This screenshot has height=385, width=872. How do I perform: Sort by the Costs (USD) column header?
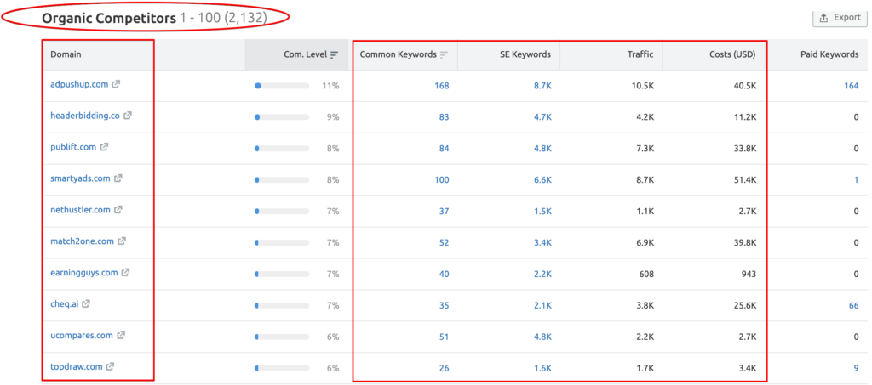[x=714, y=54]
